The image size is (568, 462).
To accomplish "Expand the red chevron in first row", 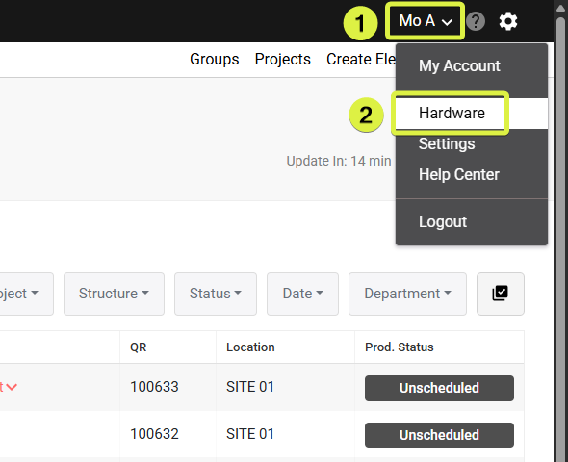I will (x=12, y=387).
